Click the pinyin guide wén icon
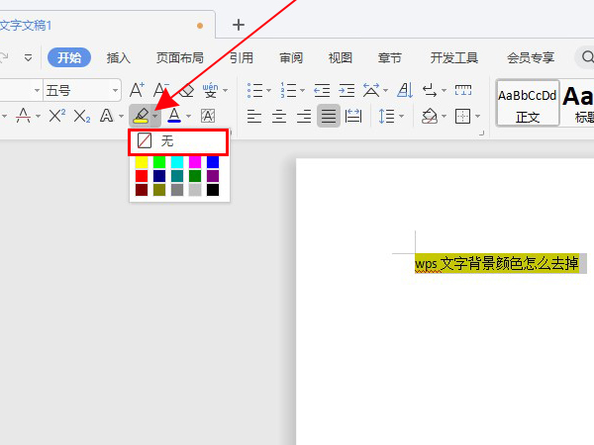 click(x=210, y=90)
